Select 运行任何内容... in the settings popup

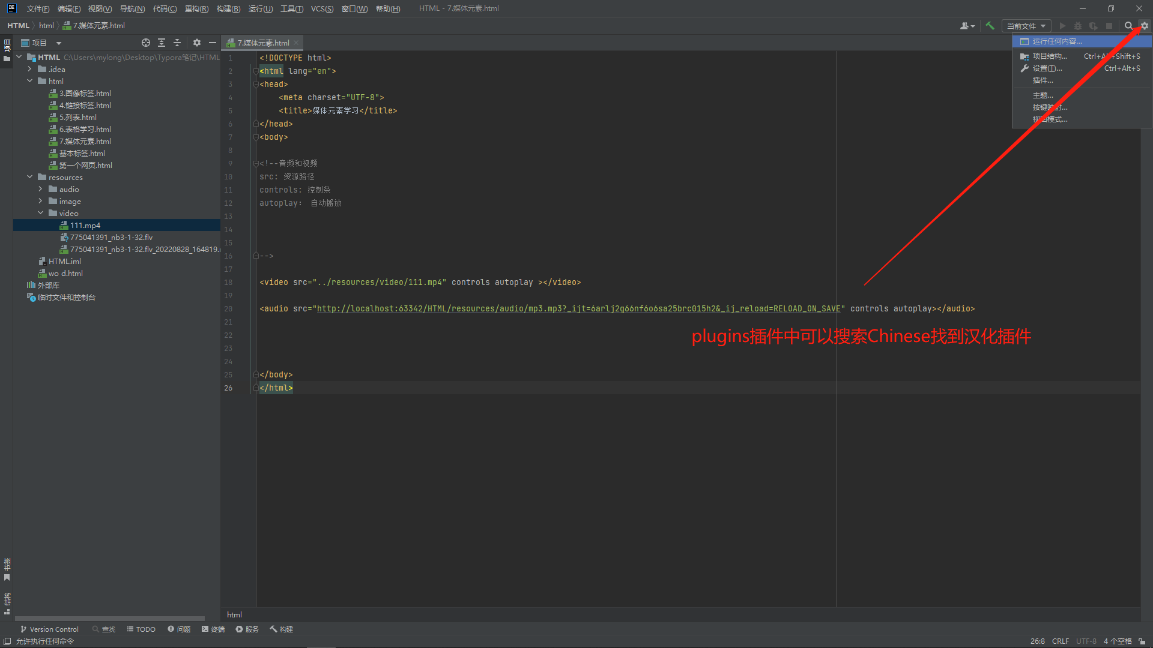tap(1082, 41)
